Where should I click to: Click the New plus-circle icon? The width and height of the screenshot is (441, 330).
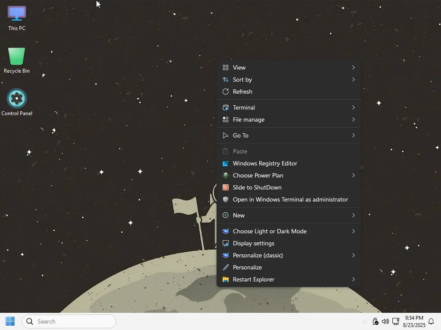[226, 216]
